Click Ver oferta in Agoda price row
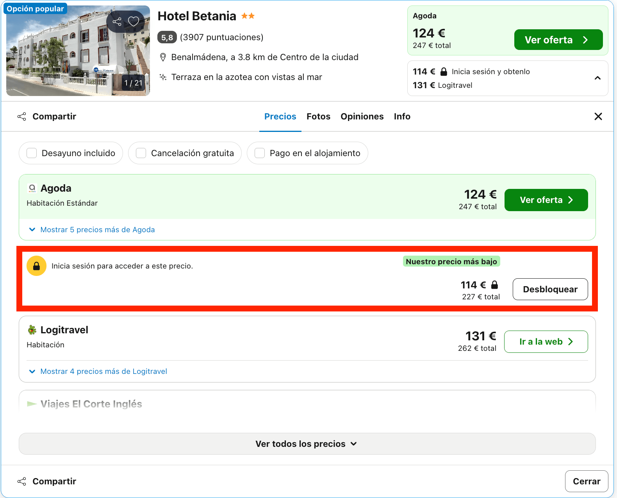 [x=546, y=200]
